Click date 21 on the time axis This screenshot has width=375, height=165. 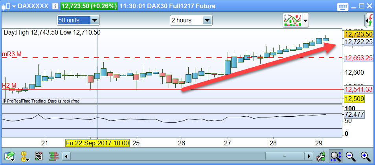[44, 143]
